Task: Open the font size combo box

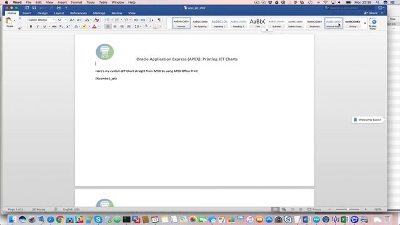Action: pos(62,20)
